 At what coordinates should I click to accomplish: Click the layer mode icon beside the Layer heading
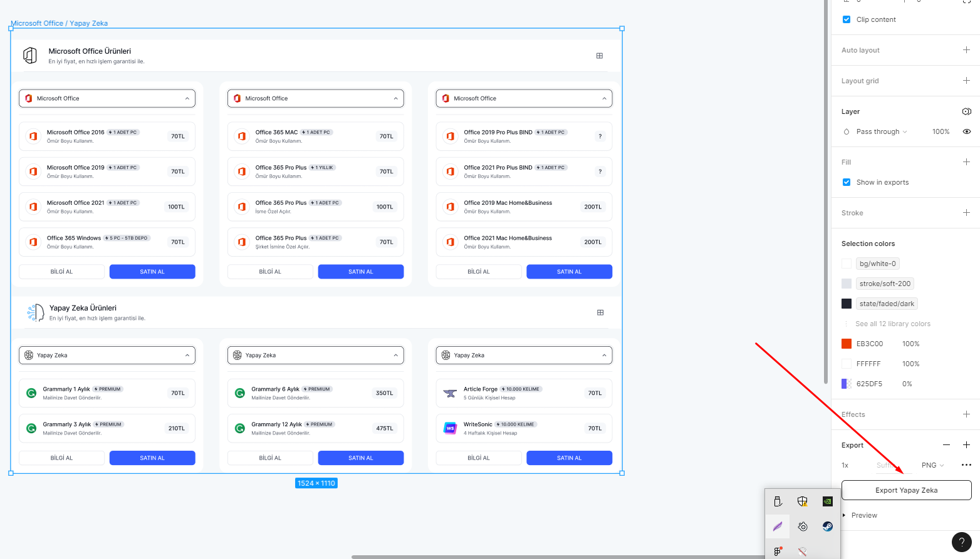point(966,111)
